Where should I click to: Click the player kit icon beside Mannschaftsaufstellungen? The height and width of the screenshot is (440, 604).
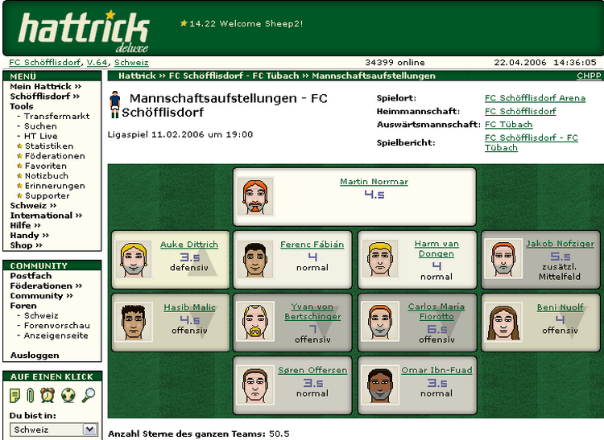[114, 105]
